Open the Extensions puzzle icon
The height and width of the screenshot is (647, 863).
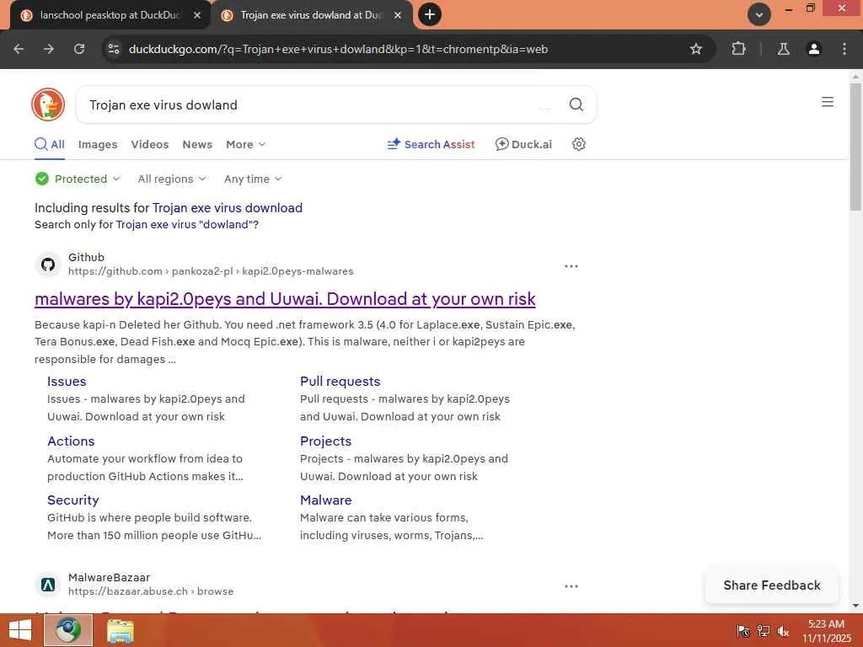(x=738, y=49)
